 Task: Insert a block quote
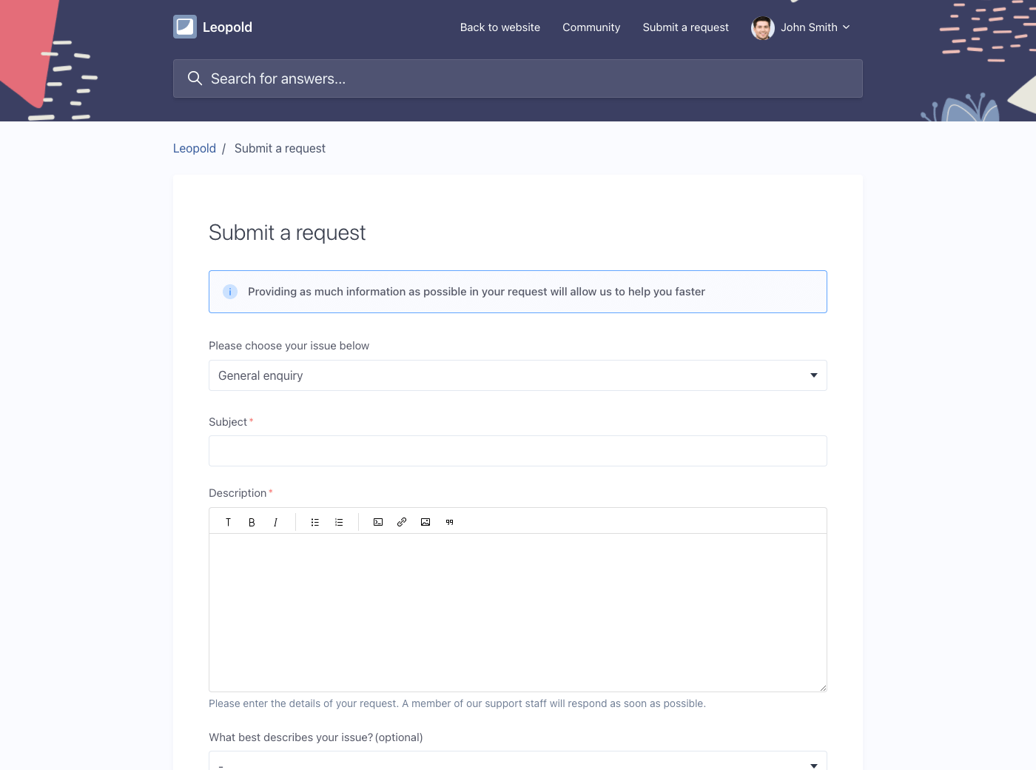click(x=449, y=523)
